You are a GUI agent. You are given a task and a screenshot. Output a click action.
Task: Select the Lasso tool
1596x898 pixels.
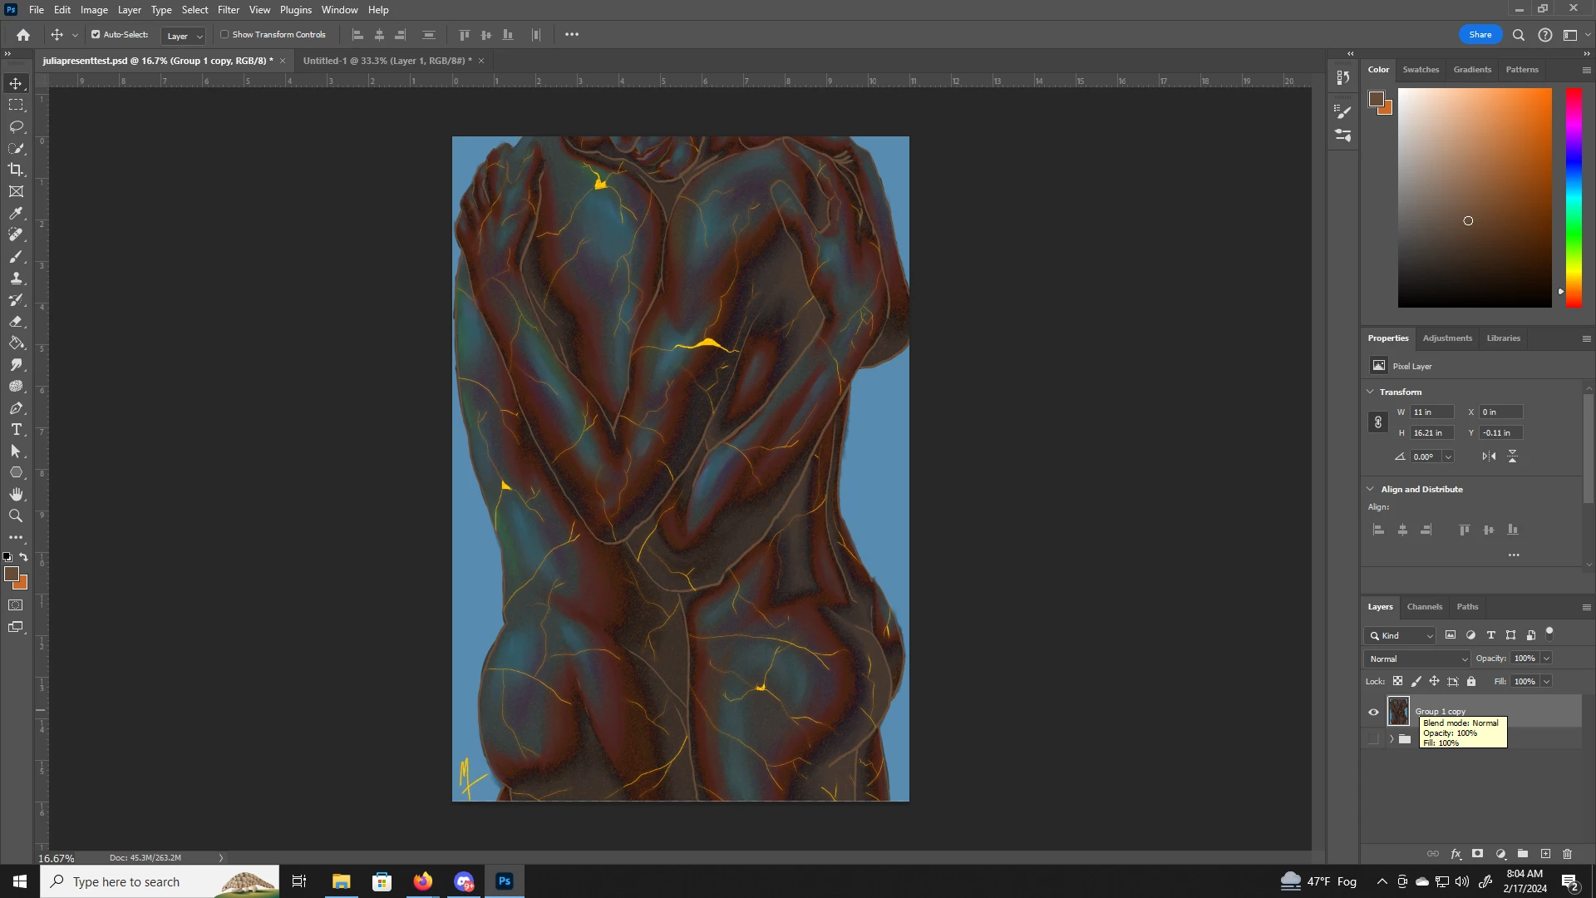pyautogui.click(x=16, y=126)
